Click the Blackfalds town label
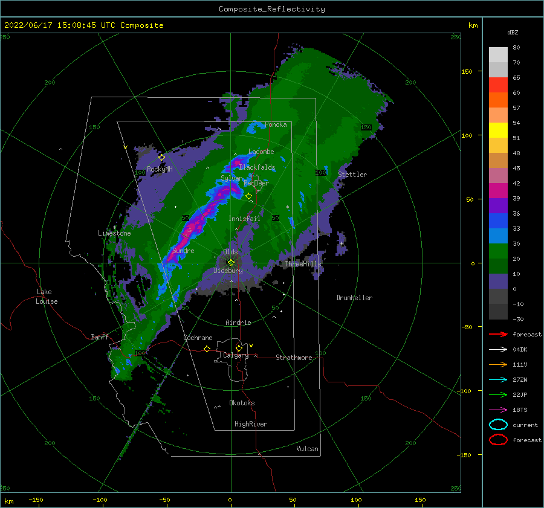The height and width of the screenshot is (508, 544). pyautogui.click(x=257, y=167)
